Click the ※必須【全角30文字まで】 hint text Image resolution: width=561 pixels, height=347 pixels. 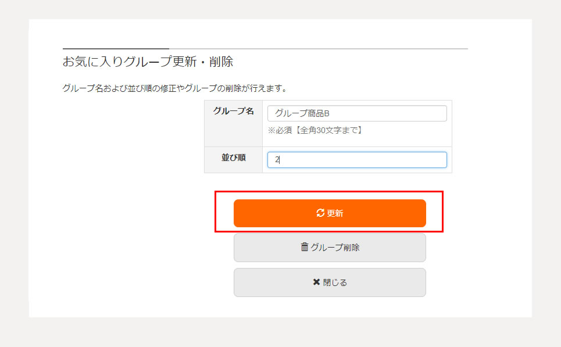tap(316, 130)
